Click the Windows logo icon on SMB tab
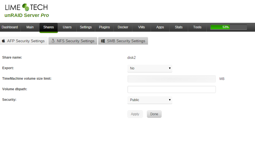Image resolution: width=255 pixels, height=143 pixels. point(103,41)
